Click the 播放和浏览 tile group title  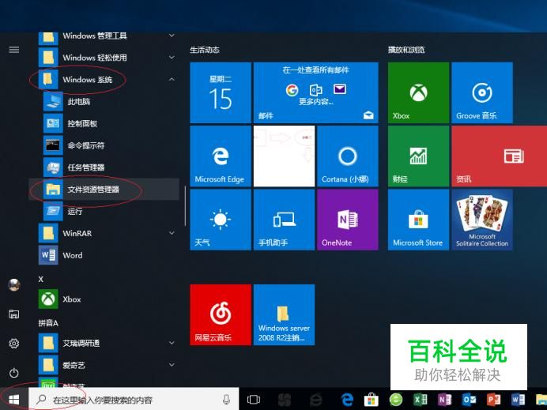click(x=406, y=50)
